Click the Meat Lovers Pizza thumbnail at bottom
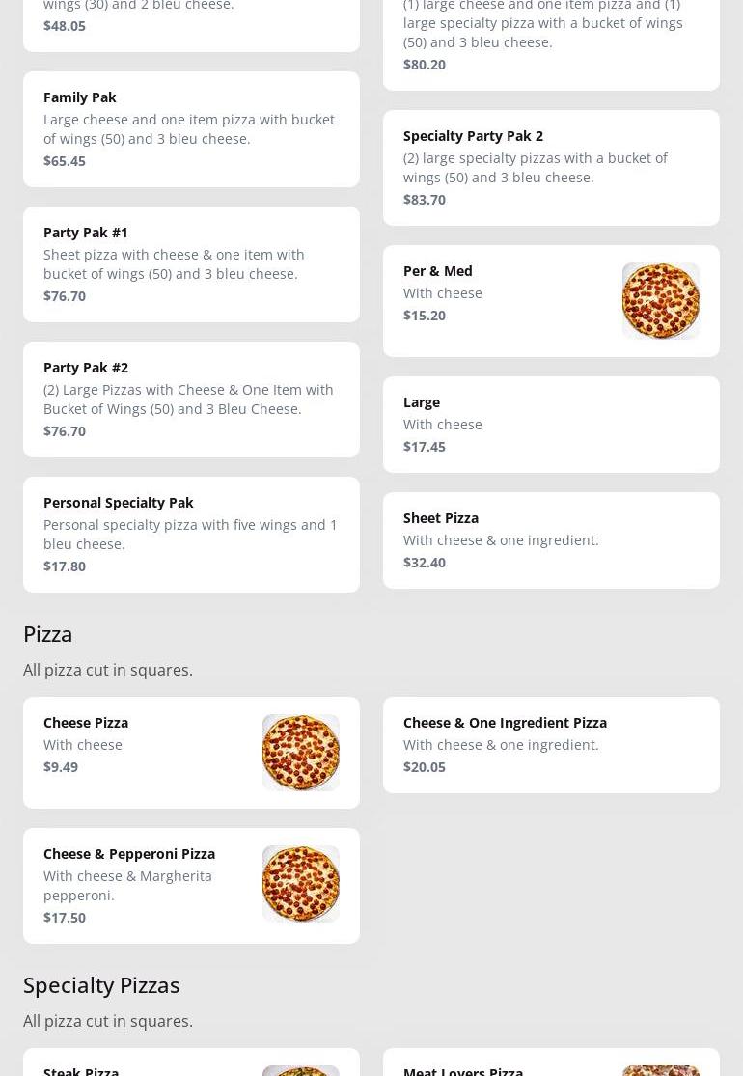Viewport: 743px width, 1076px height. [x=660, y=1070]
